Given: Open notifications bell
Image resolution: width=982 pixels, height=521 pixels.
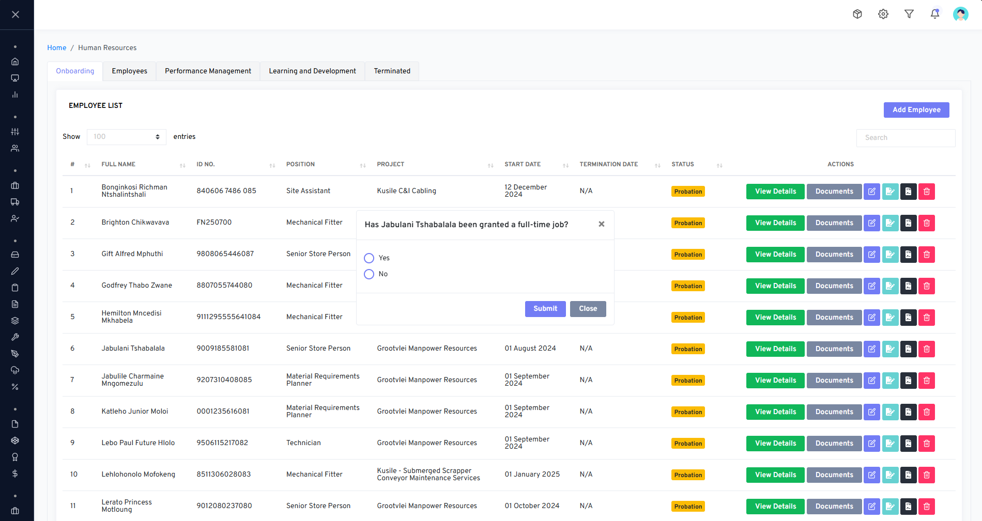Looking at the screenshot, I should point(935,14).
